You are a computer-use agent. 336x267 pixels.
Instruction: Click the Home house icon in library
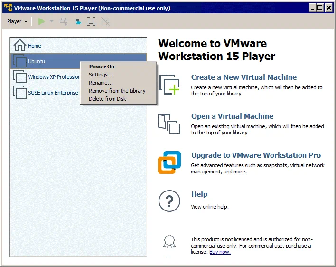click(19, 46)
